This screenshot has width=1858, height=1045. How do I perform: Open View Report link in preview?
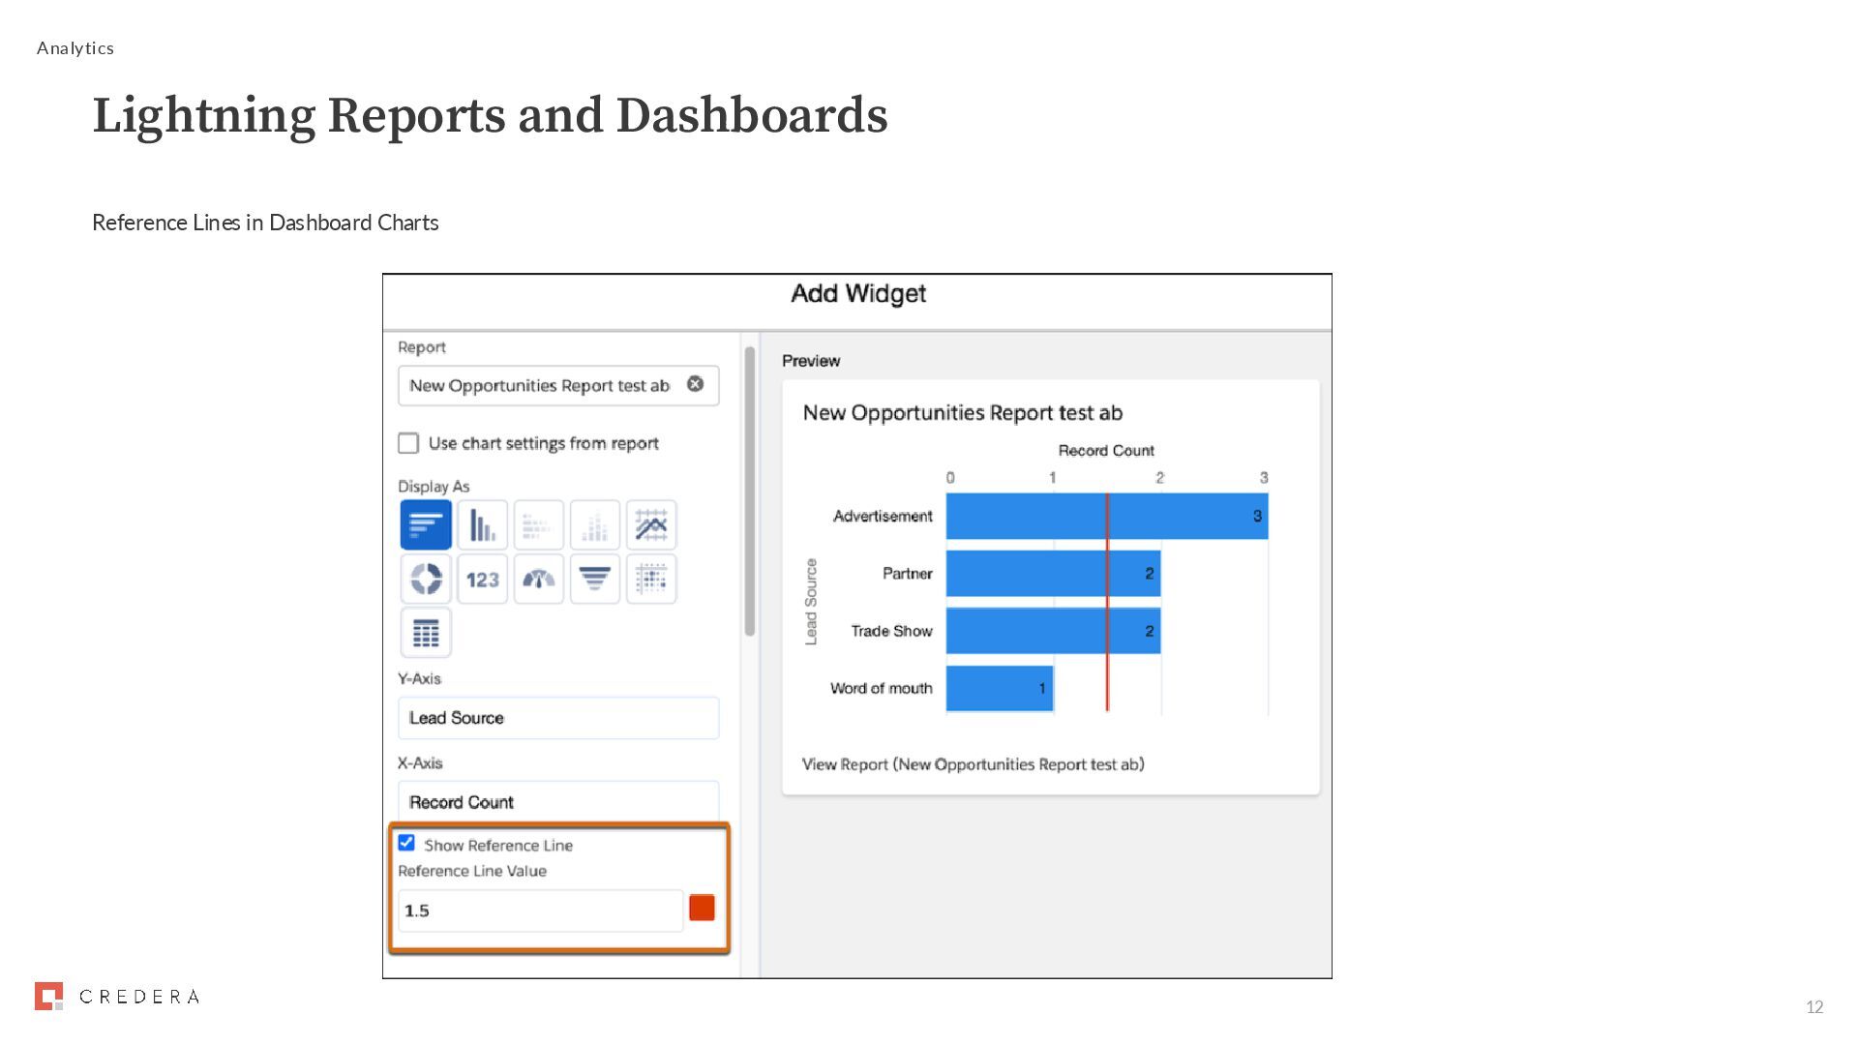973,764
